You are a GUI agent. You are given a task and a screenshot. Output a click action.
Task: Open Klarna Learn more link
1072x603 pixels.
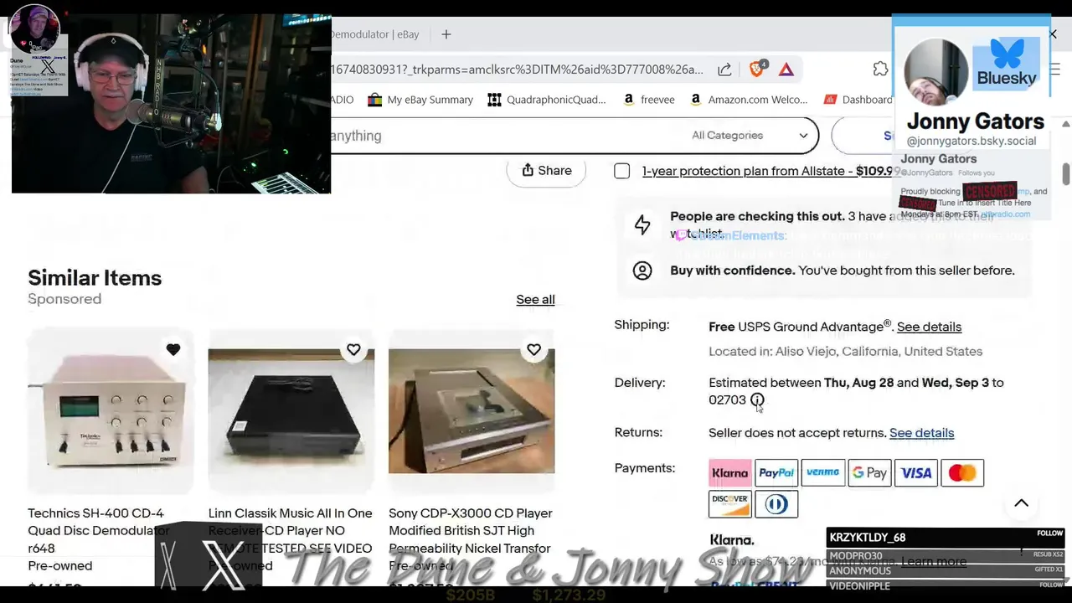(x=934, y=561)
